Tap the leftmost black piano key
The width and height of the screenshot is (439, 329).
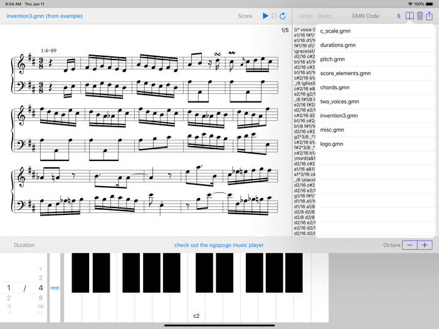pyautogui.click(x=80, y=273)
